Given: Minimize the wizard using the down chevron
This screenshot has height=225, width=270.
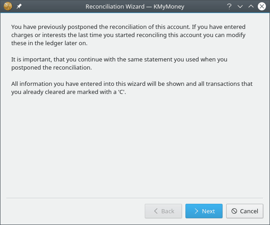Looking at the screenshot, I should tap(240, 6).
